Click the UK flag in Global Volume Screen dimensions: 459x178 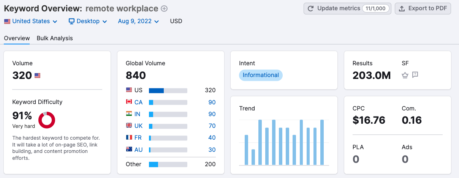(129, 126)
